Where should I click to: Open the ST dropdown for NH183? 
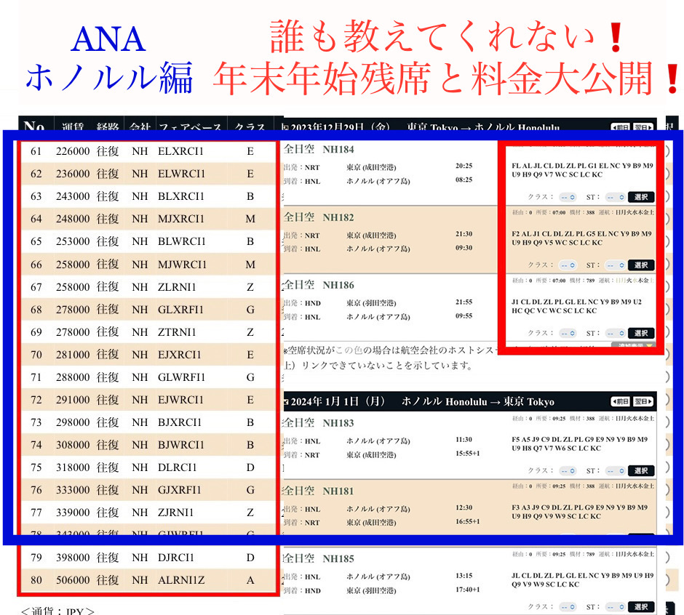point(616,471)
